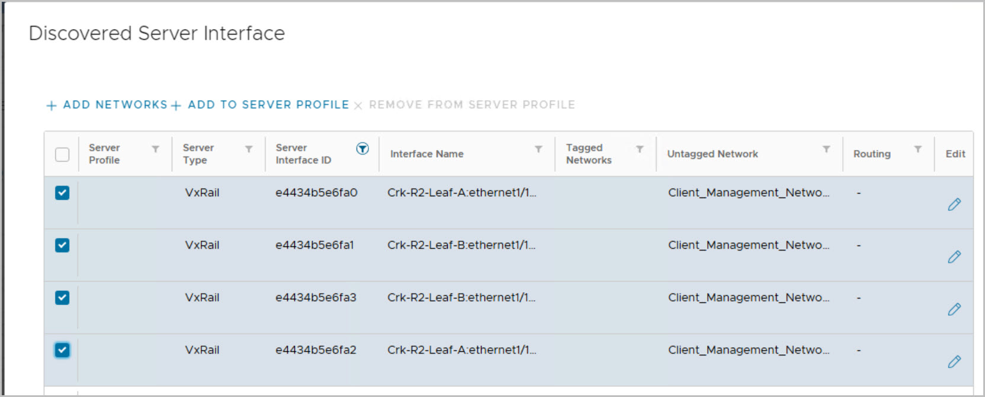985x397 pixels.
Task: Open filter for Interface Name column
Action: point(538,149)
